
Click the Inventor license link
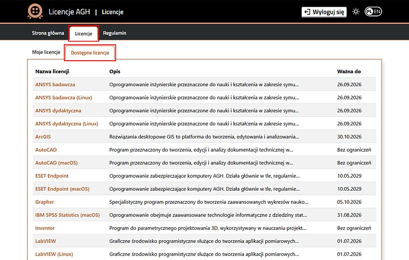tap(45, 228)
